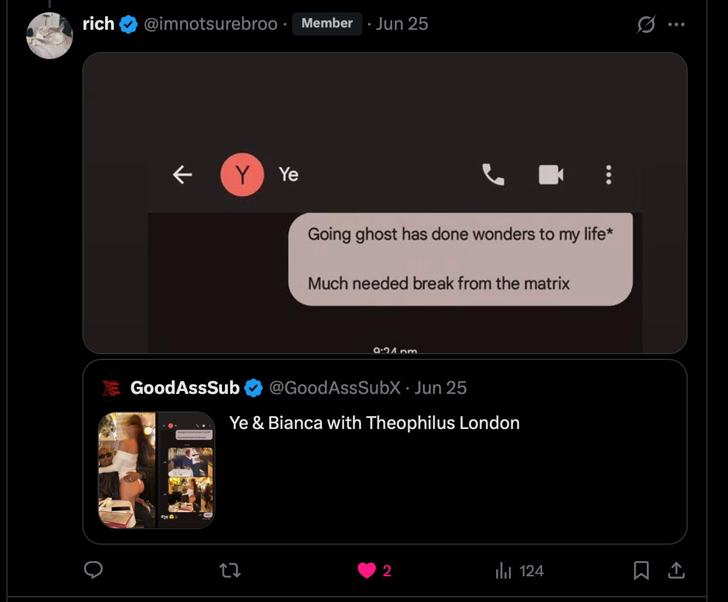
Task: Click rich's blue verified checkmark badge
Action: tap(129, 25)
